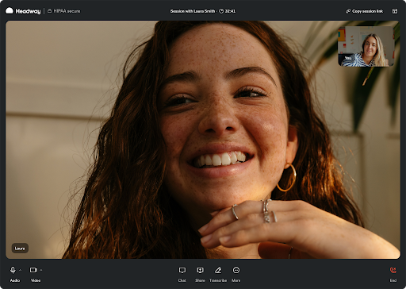Click the Headway cloud logo

point(10,10)
